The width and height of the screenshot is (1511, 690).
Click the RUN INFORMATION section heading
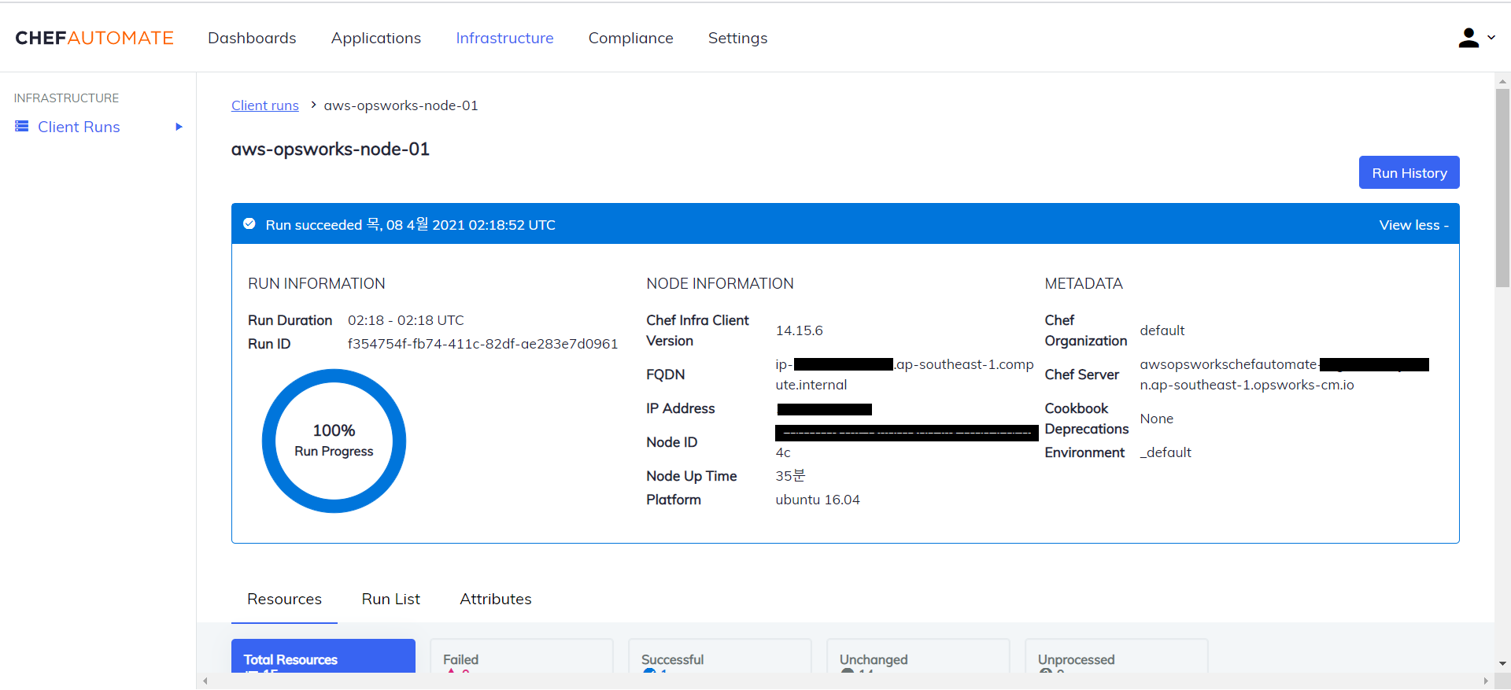point(316,283)
